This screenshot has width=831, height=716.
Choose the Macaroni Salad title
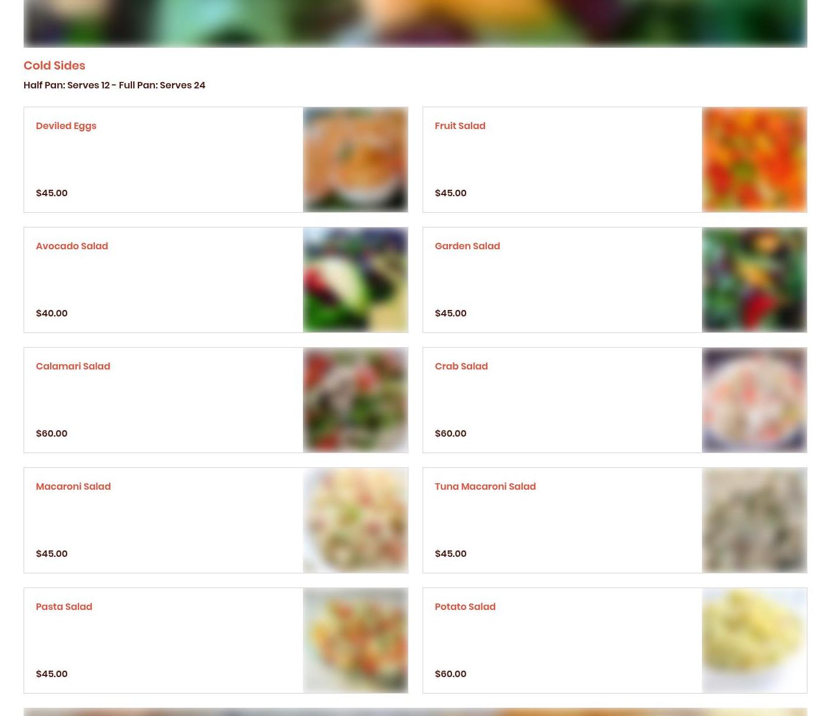coord(73,487)
